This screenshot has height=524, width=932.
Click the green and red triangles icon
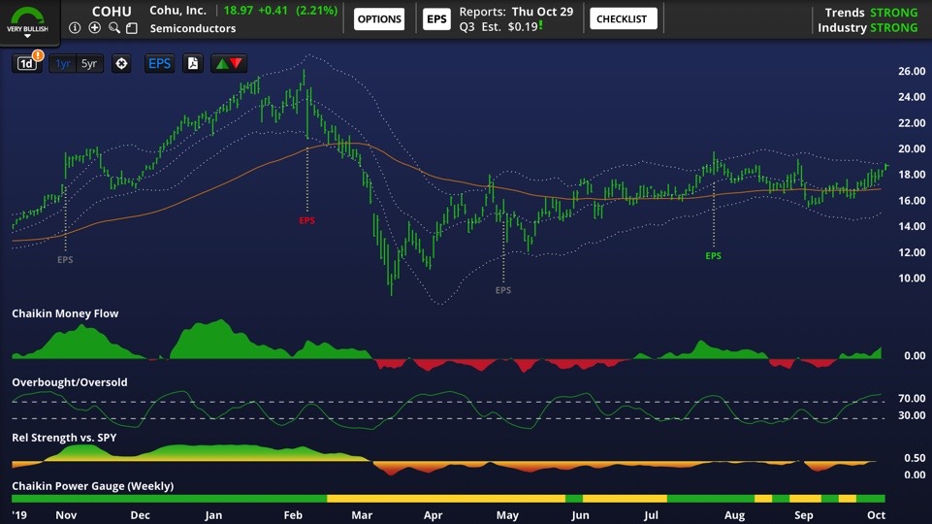point(229,64)
